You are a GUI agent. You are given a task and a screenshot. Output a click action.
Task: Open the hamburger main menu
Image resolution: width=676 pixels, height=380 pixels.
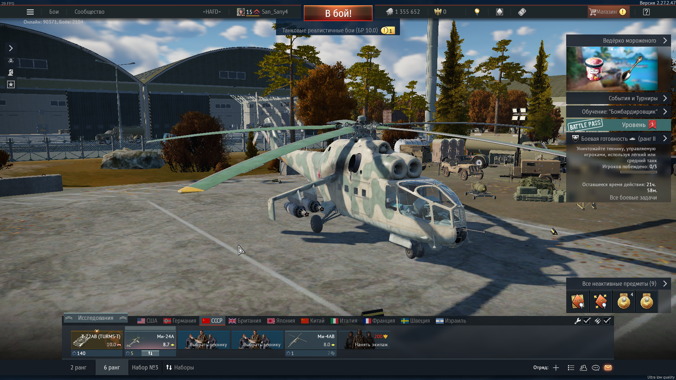pyautogui.click(x=30, y=12)
